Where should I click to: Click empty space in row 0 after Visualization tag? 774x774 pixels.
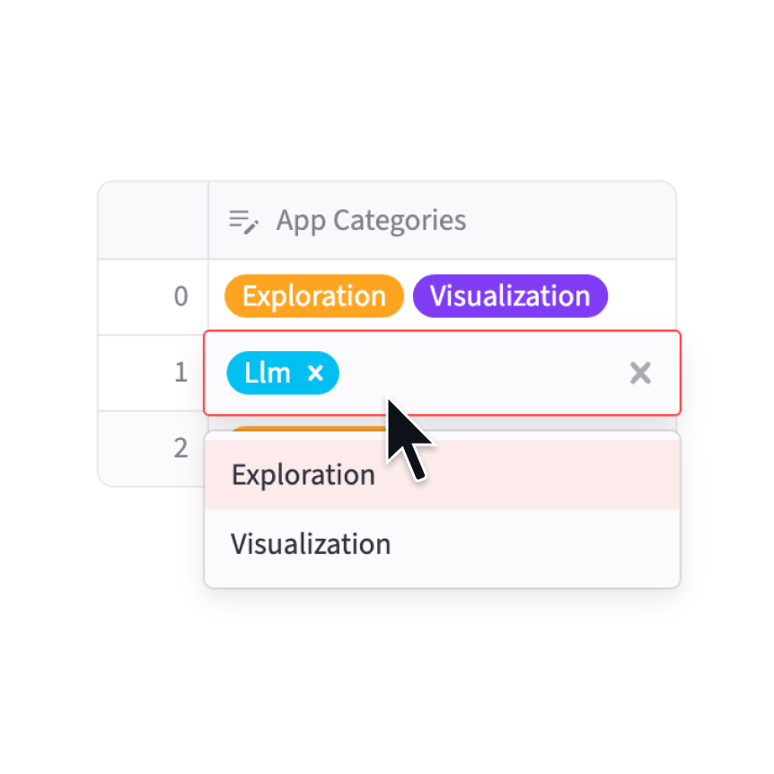pos(641,296)
